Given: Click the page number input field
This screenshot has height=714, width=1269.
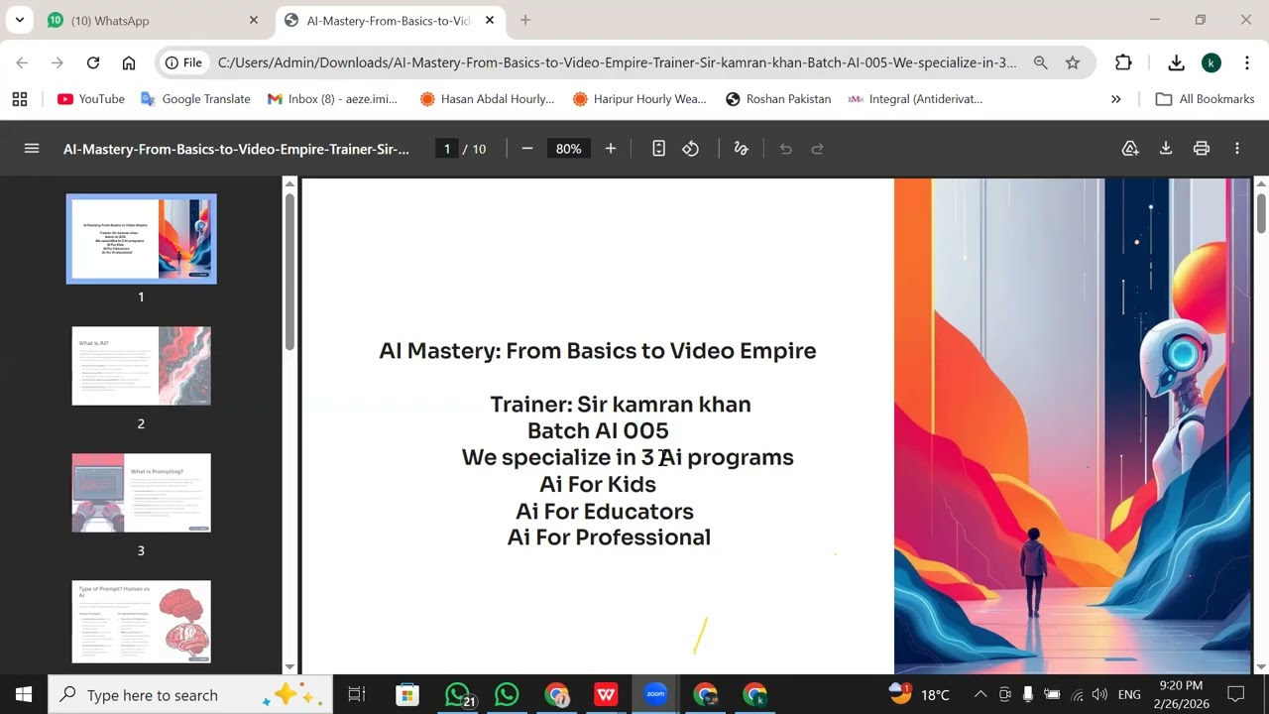Looking at the screenshot, I should point(447,149).
